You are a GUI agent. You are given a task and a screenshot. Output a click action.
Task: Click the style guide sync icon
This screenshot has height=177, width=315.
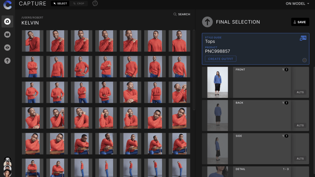pos(303,38)
